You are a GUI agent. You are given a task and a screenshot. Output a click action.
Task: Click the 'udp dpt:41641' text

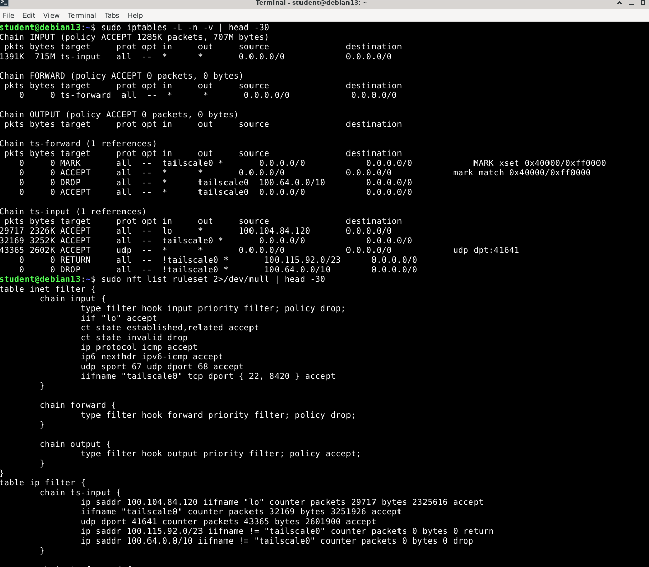click(x=486, y=250)
